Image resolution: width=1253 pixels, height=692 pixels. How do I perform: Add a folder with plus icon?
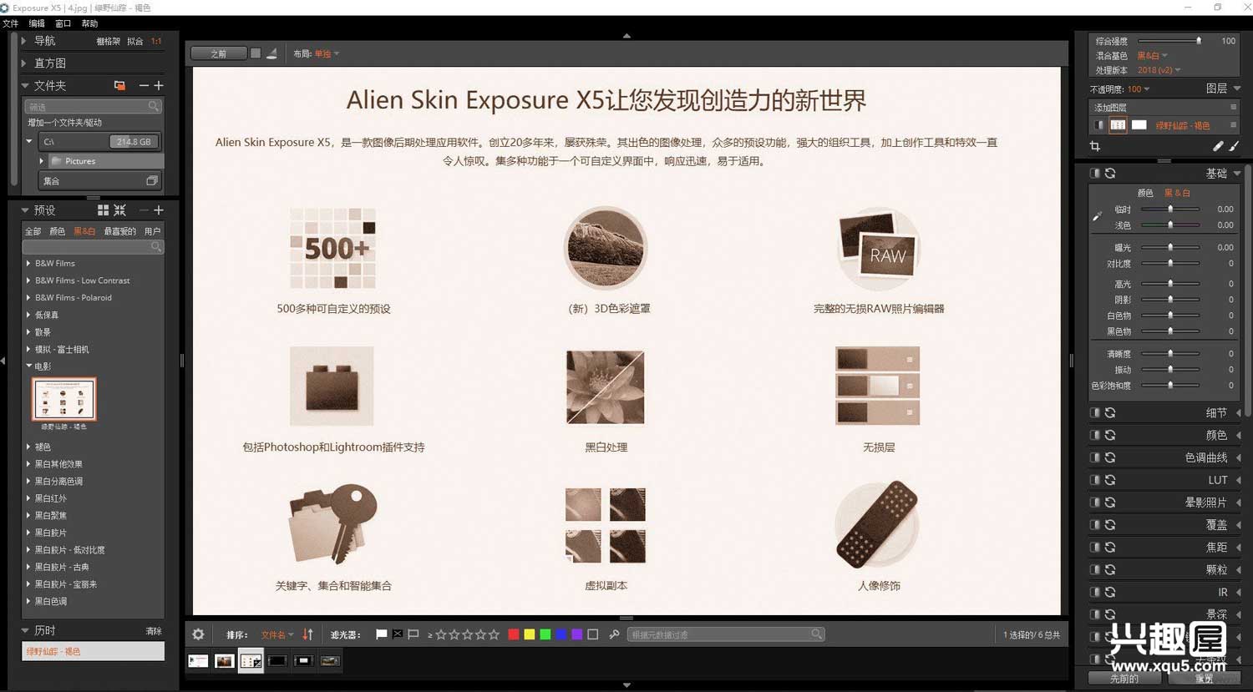point(159,85)
